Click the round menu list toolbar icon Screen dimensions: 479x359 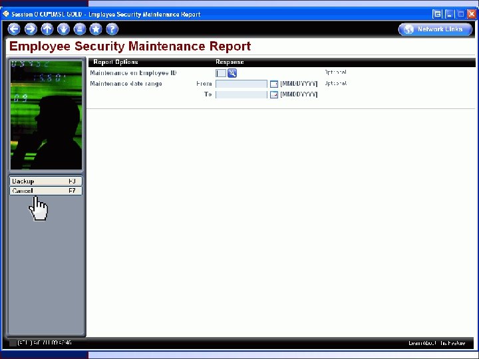click(80, 29)
